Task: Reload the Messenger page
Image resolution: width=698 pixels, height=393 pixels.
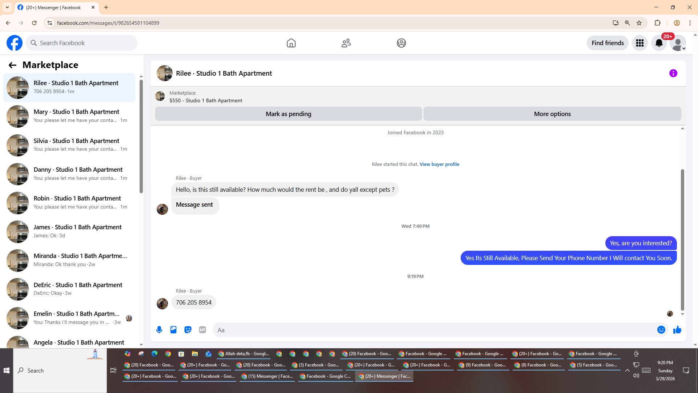Action: (34, 23)
